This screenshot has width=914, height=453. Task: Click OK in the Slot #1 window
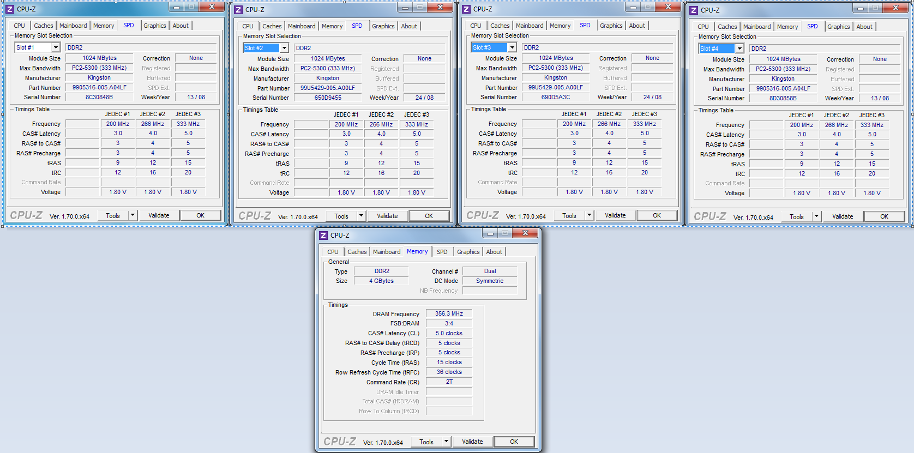point(200,215)
